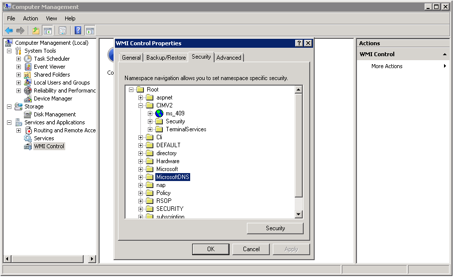Click the Up One Level toolbar icon
This screenshot has width=453, height=277.
tap(36, 30)
